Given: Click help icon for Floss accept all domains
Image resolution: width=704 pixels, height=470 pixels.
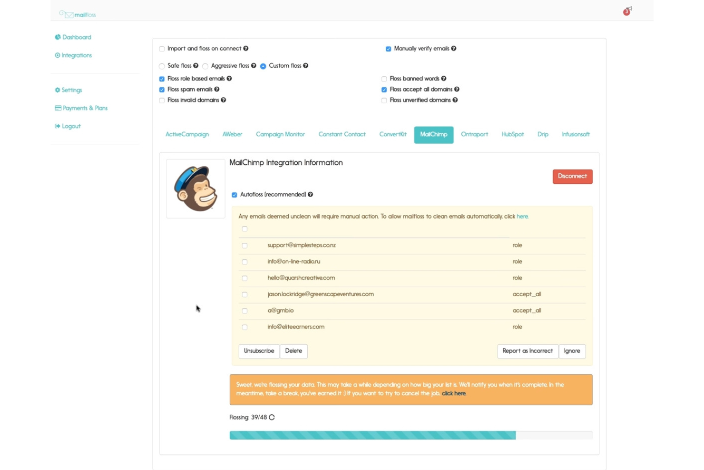Looking at the screenshot, I should (x=457, y=90).
